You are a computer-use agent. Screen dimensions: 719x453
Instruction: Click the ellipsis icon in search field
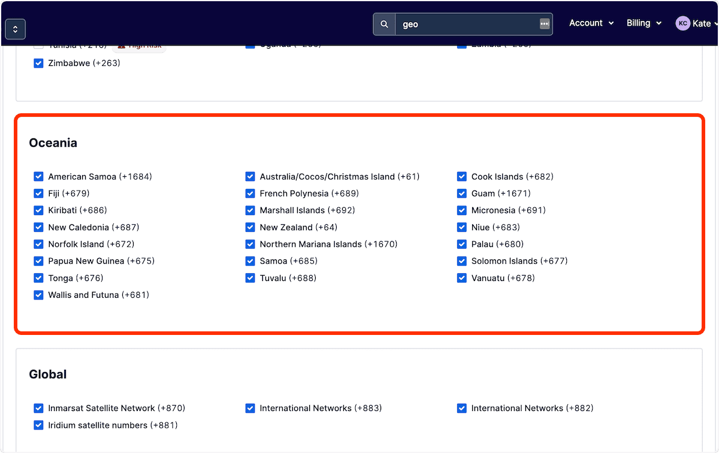(x=544, y=24)
